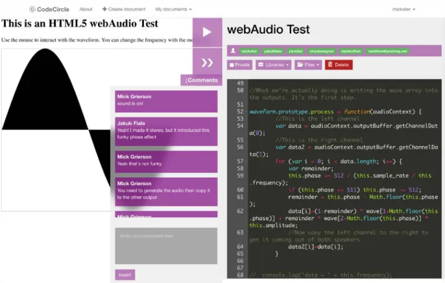This screenshot has height=283, width=445.
Task: Click the play run button
Action: click(207, 32)
